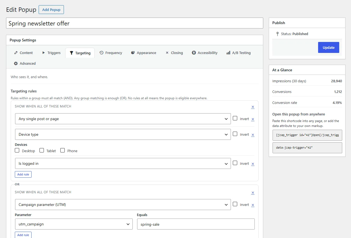Open the Campaign parameter (UTM) dropdown

[123, 205]
